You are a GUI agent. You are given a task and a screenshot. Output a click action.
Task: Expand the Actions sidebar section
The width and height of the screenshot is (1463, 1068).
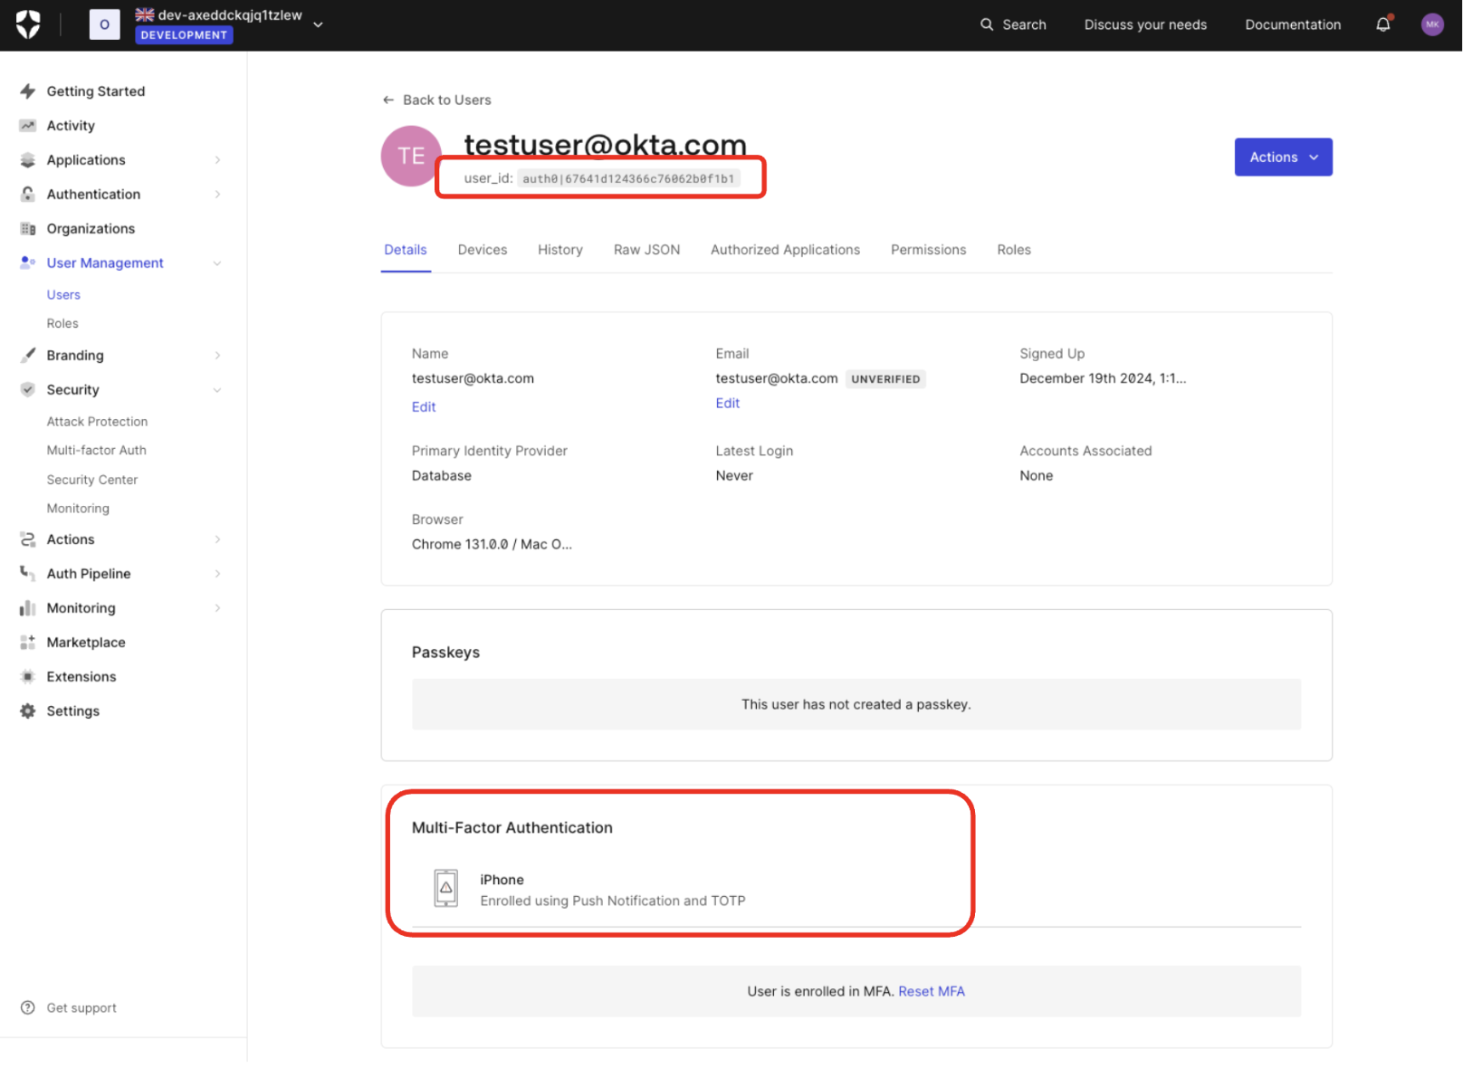click(x=217, y=539)
